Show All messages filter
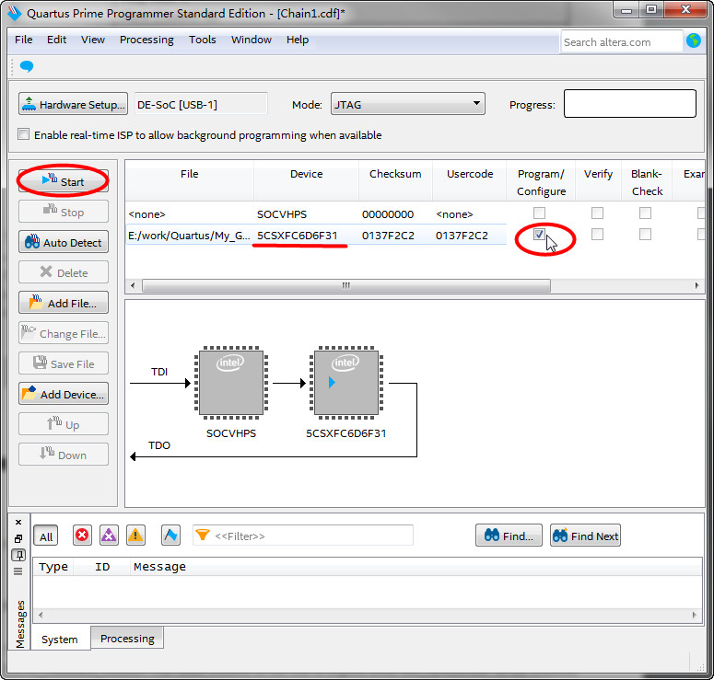 [x=45, y=536]
